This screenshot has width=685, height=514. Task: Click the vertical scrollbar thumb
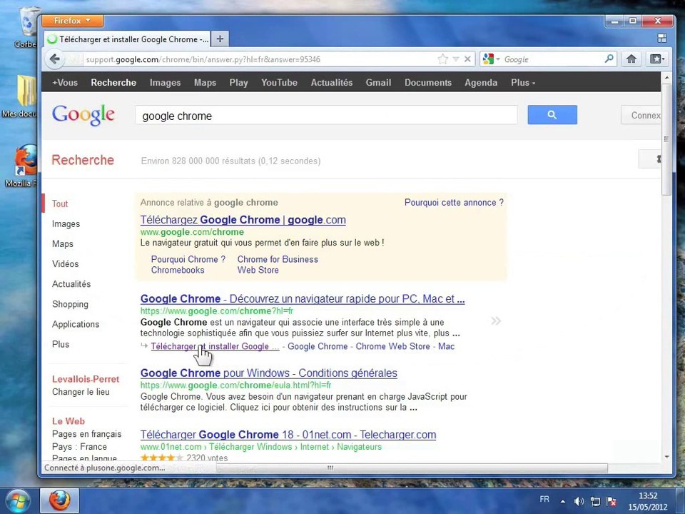(666, 139)
